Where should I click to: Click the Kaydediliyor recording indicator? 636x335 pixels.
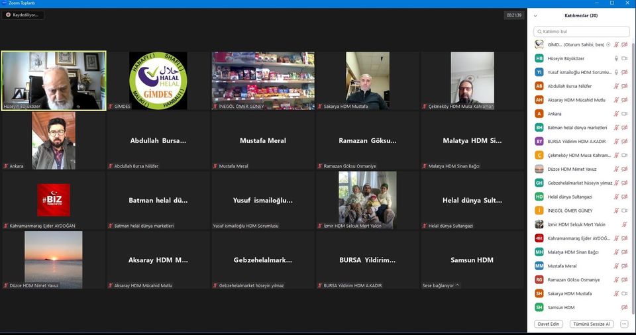[24, 15]
